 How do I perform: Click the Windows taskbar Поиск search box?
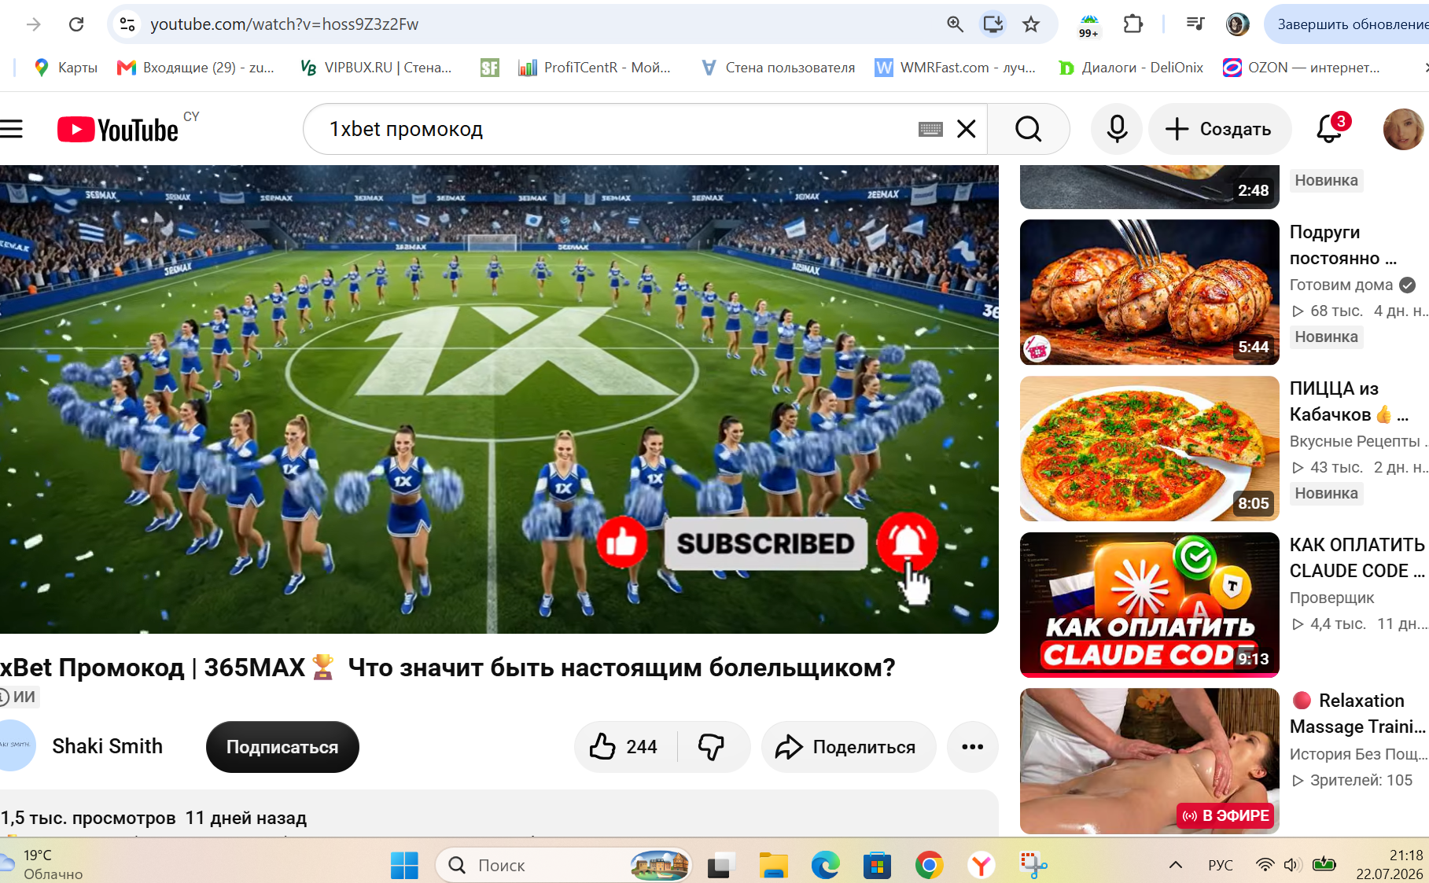[x=563, y=866]
